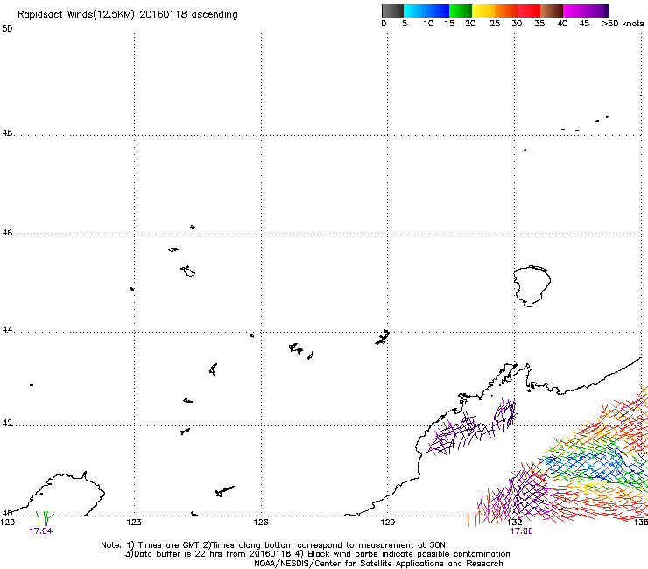
Task: Click the latitude label '42' on the left axis
Action: (7, 424)
